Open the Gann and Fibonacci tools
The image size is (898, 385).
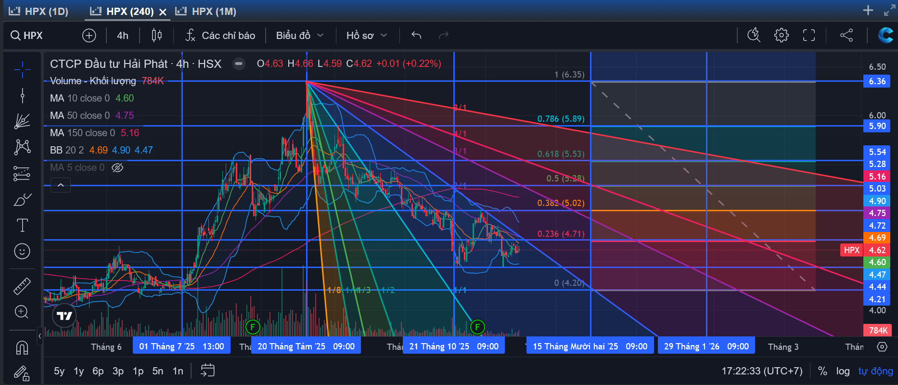tap(22, 121)
